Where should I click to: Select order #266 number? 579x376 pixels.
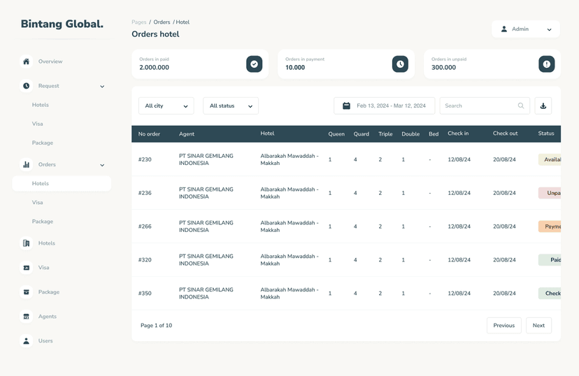[x=145, y=226]
